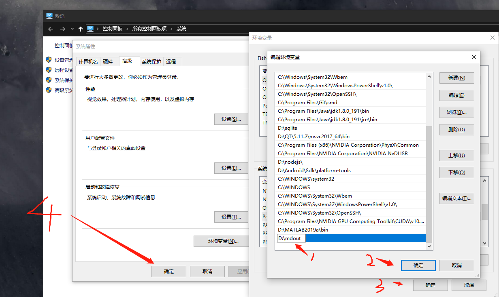
Task: Select the D:\nodejs\ path entry
Action: pos(351,162)
